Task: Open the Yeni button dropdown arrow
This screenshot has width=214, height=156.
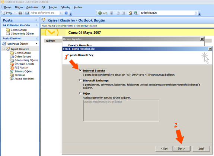Action: [15, 13]
